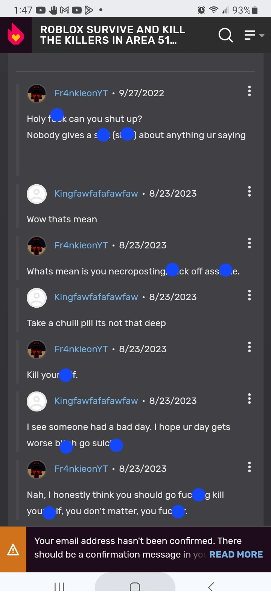Image resolution: width=271 pixels, height=604 pixels.
Task: Tap READ MORE on the email confirmation banner
Action: [x=236, y=554]
